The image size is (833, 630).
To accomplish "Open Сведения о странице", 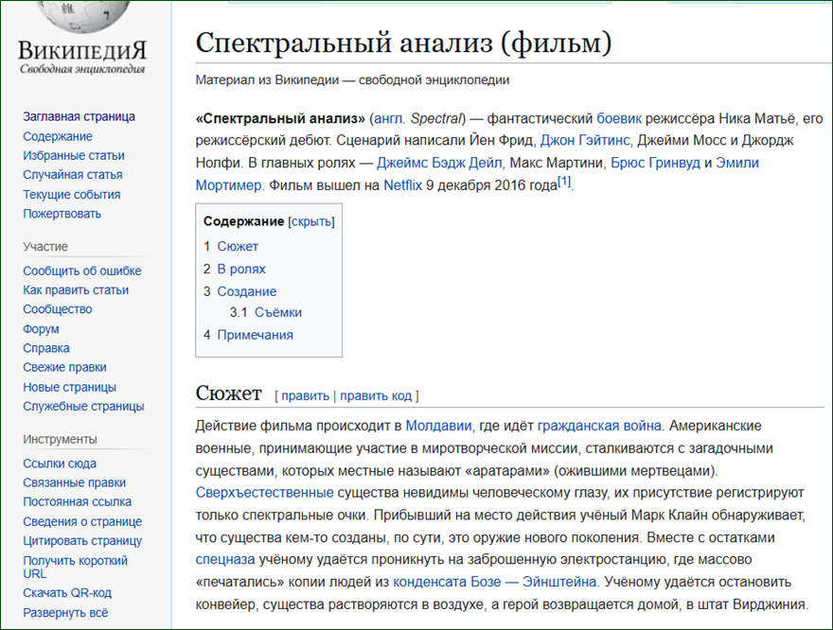I will pyautogui.click(x=82, y=522).
